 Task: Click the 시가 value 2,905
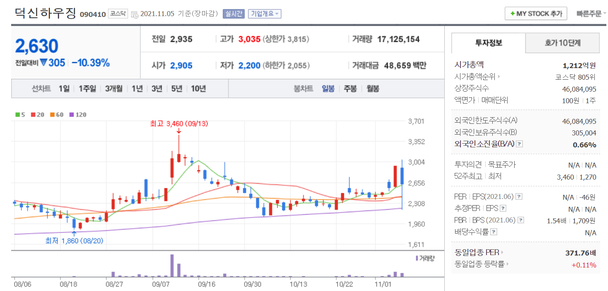(181, 66)
